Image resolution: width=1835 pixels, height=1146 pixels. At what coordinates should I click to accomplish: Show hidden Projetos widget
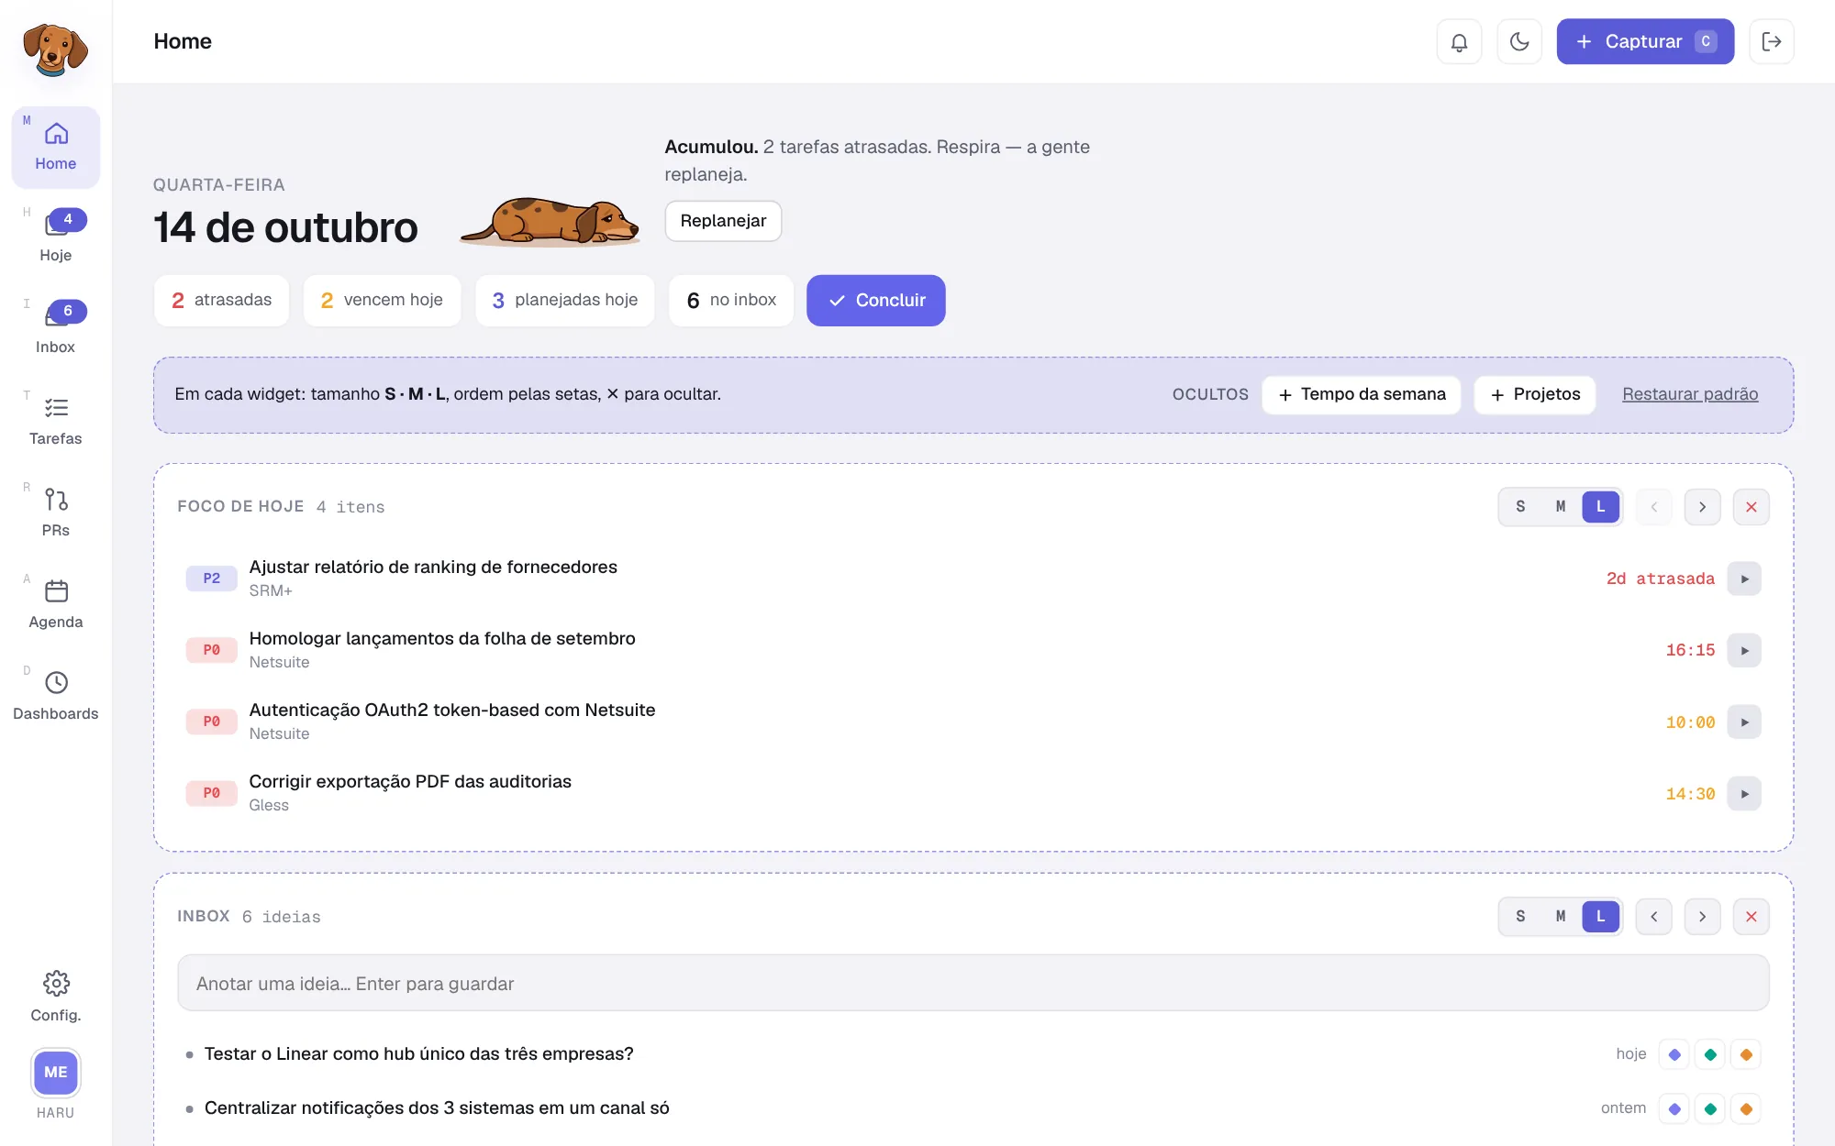[1535, 394]
